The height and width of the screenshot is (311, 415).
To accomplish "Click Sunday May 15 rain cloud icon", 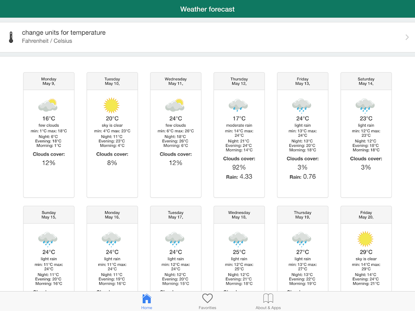I will point(48,239).
